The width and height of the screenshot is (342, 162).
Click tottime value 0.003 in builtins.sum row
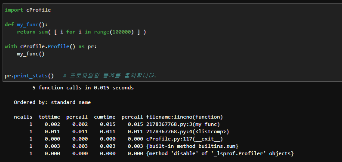tap(52, 147)
